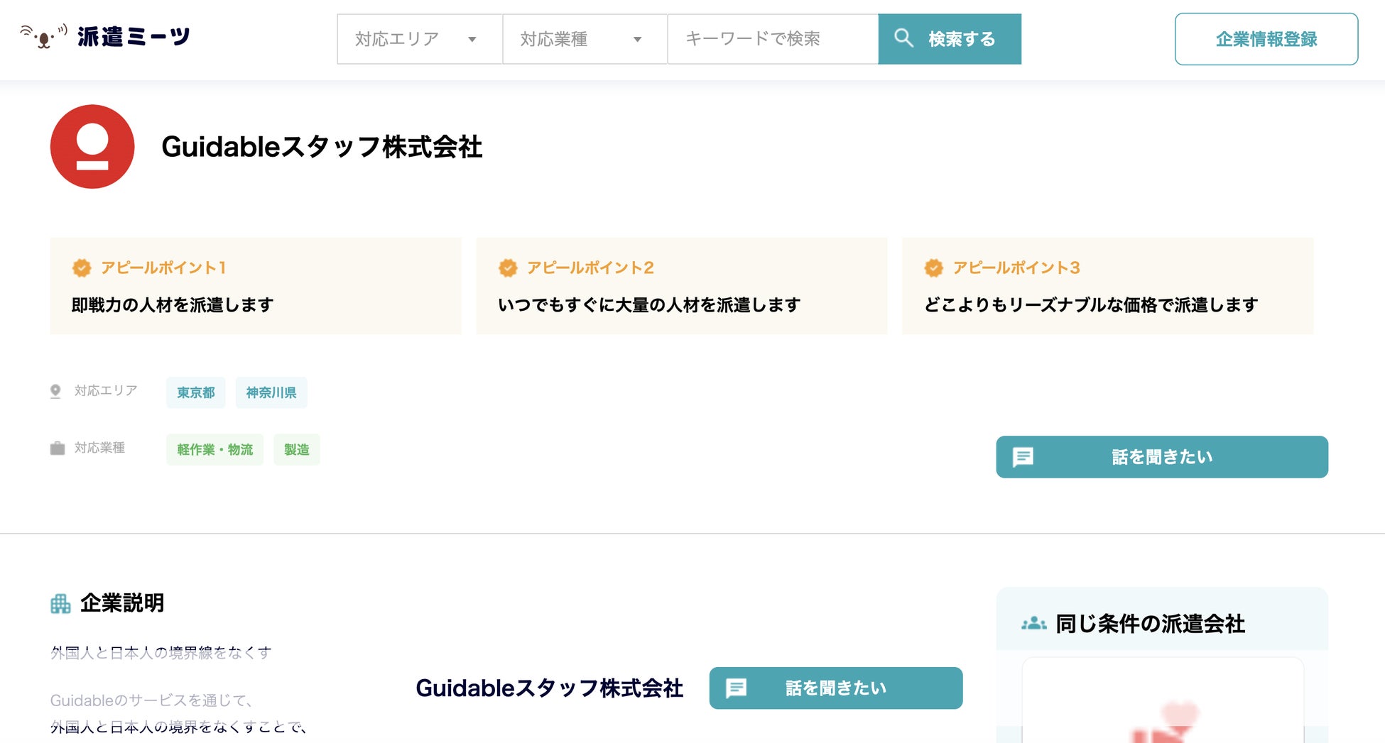Click the location pin icon beside 対応エリア
The width and height of the screenshot is (1385, 743).
click(55, 391)
